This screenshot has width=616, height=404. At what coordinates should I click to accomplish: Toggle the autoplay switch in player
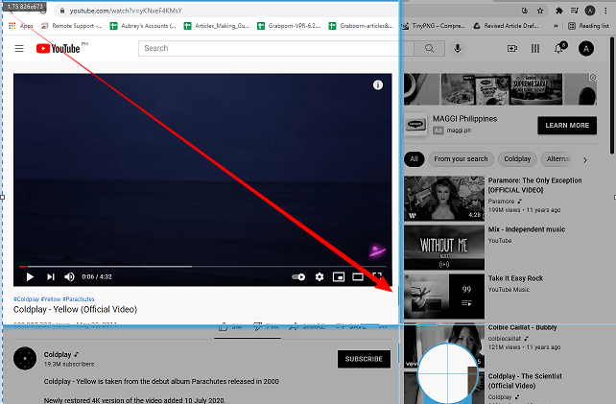(298, 276)
